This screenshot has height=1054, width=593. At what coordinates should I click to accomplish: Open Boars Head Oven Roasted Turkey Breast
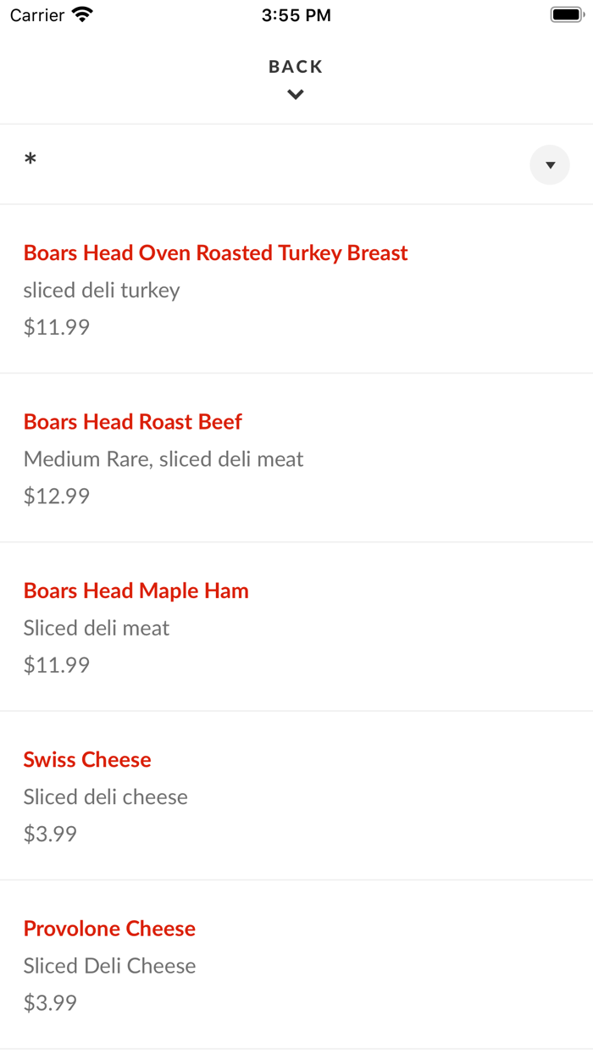tap(215, 252)
